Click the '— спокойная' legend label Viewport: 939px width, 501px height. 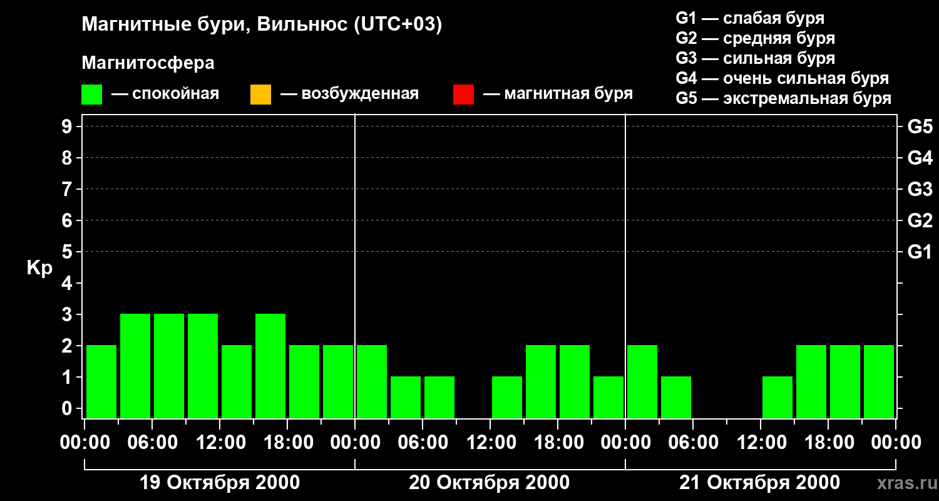[165, 95]
